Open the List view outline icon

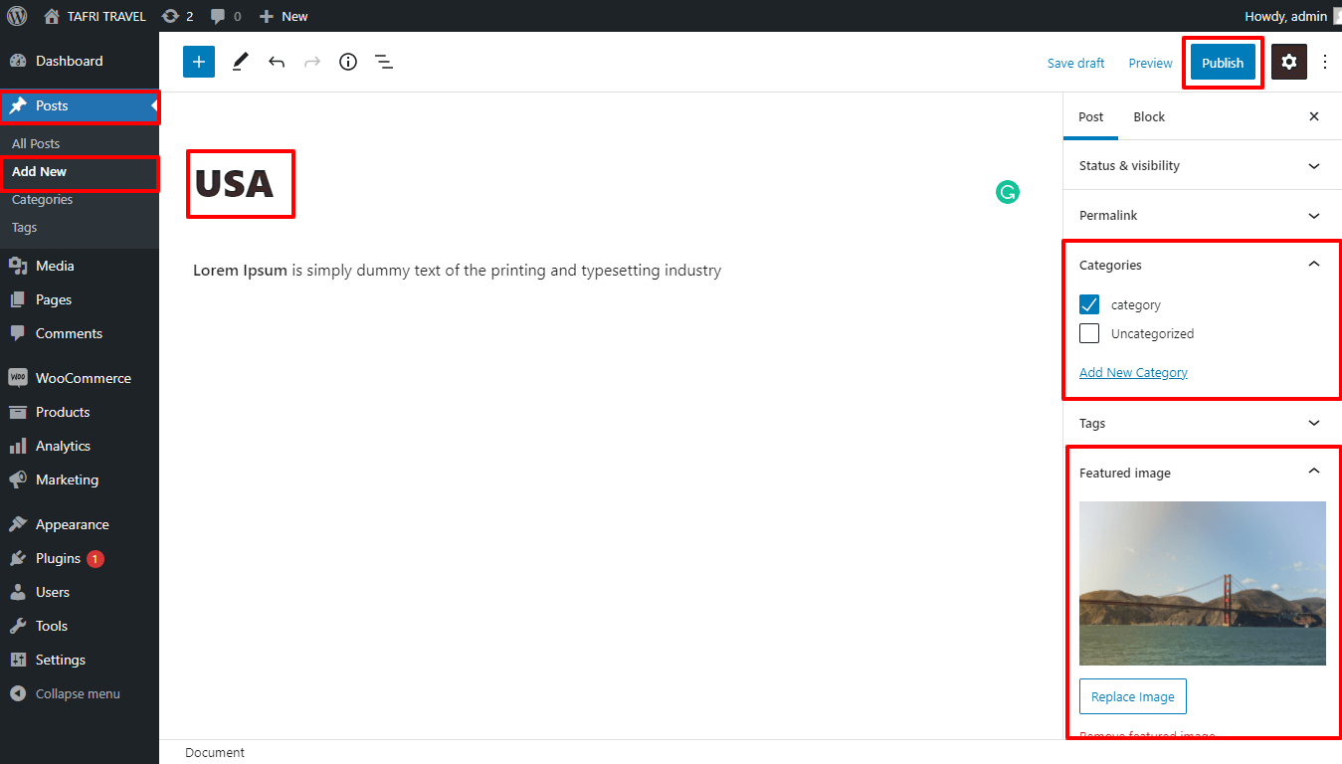coord(384,62)
